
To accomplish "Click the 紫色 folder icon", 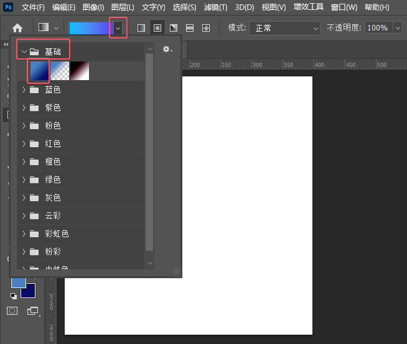I will (34, 108).
